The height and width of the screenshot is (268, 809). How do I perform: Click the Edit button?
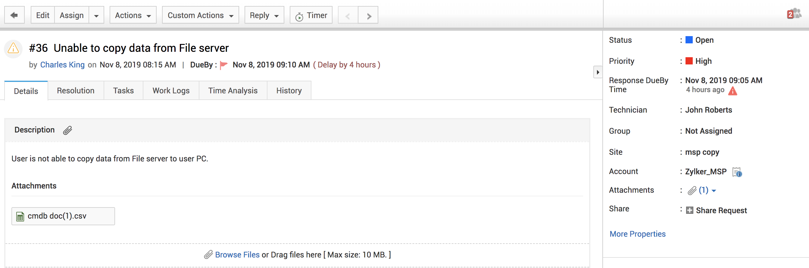43,15
